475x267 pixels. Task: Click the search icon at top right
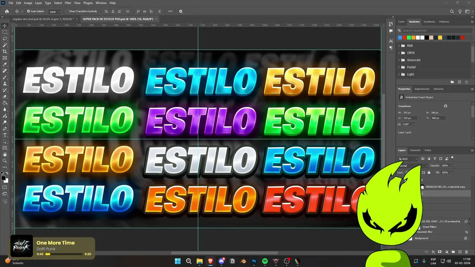[452, 11]
